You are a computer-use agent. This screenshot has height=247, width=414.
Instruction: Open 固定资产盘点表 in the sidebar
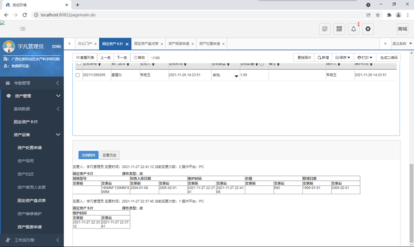[x=31, y=200]
